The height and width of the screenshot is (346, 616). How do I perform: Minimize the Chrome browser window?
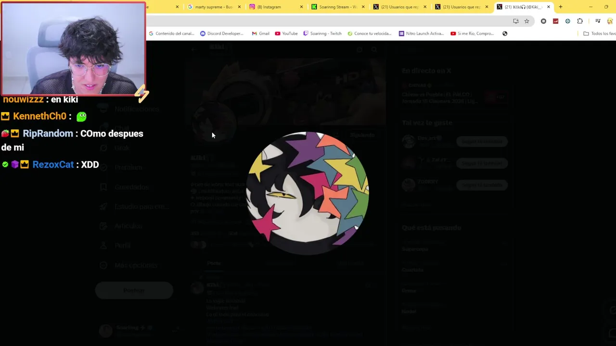pos(590,7)
